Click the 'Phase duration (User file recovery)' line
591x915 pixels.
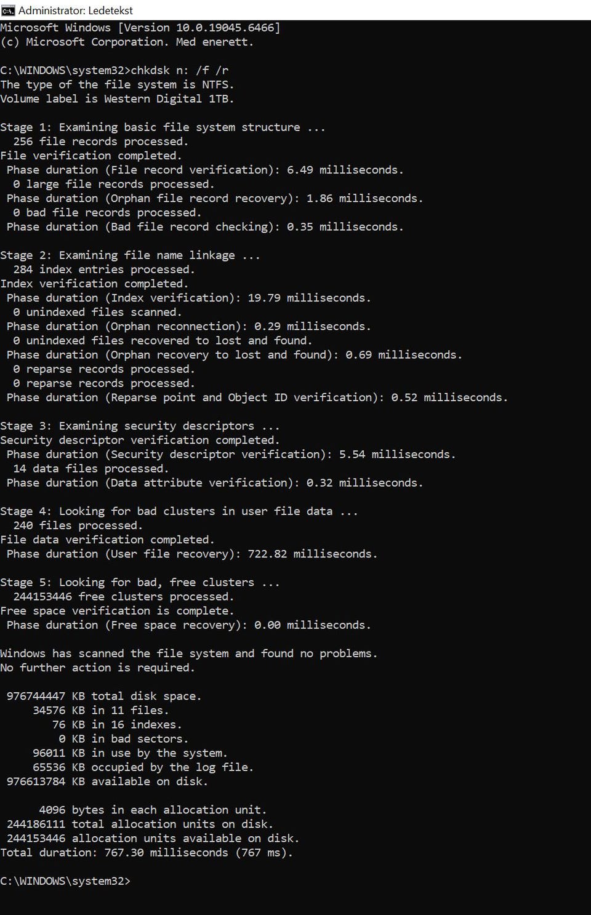coord(191,554)
